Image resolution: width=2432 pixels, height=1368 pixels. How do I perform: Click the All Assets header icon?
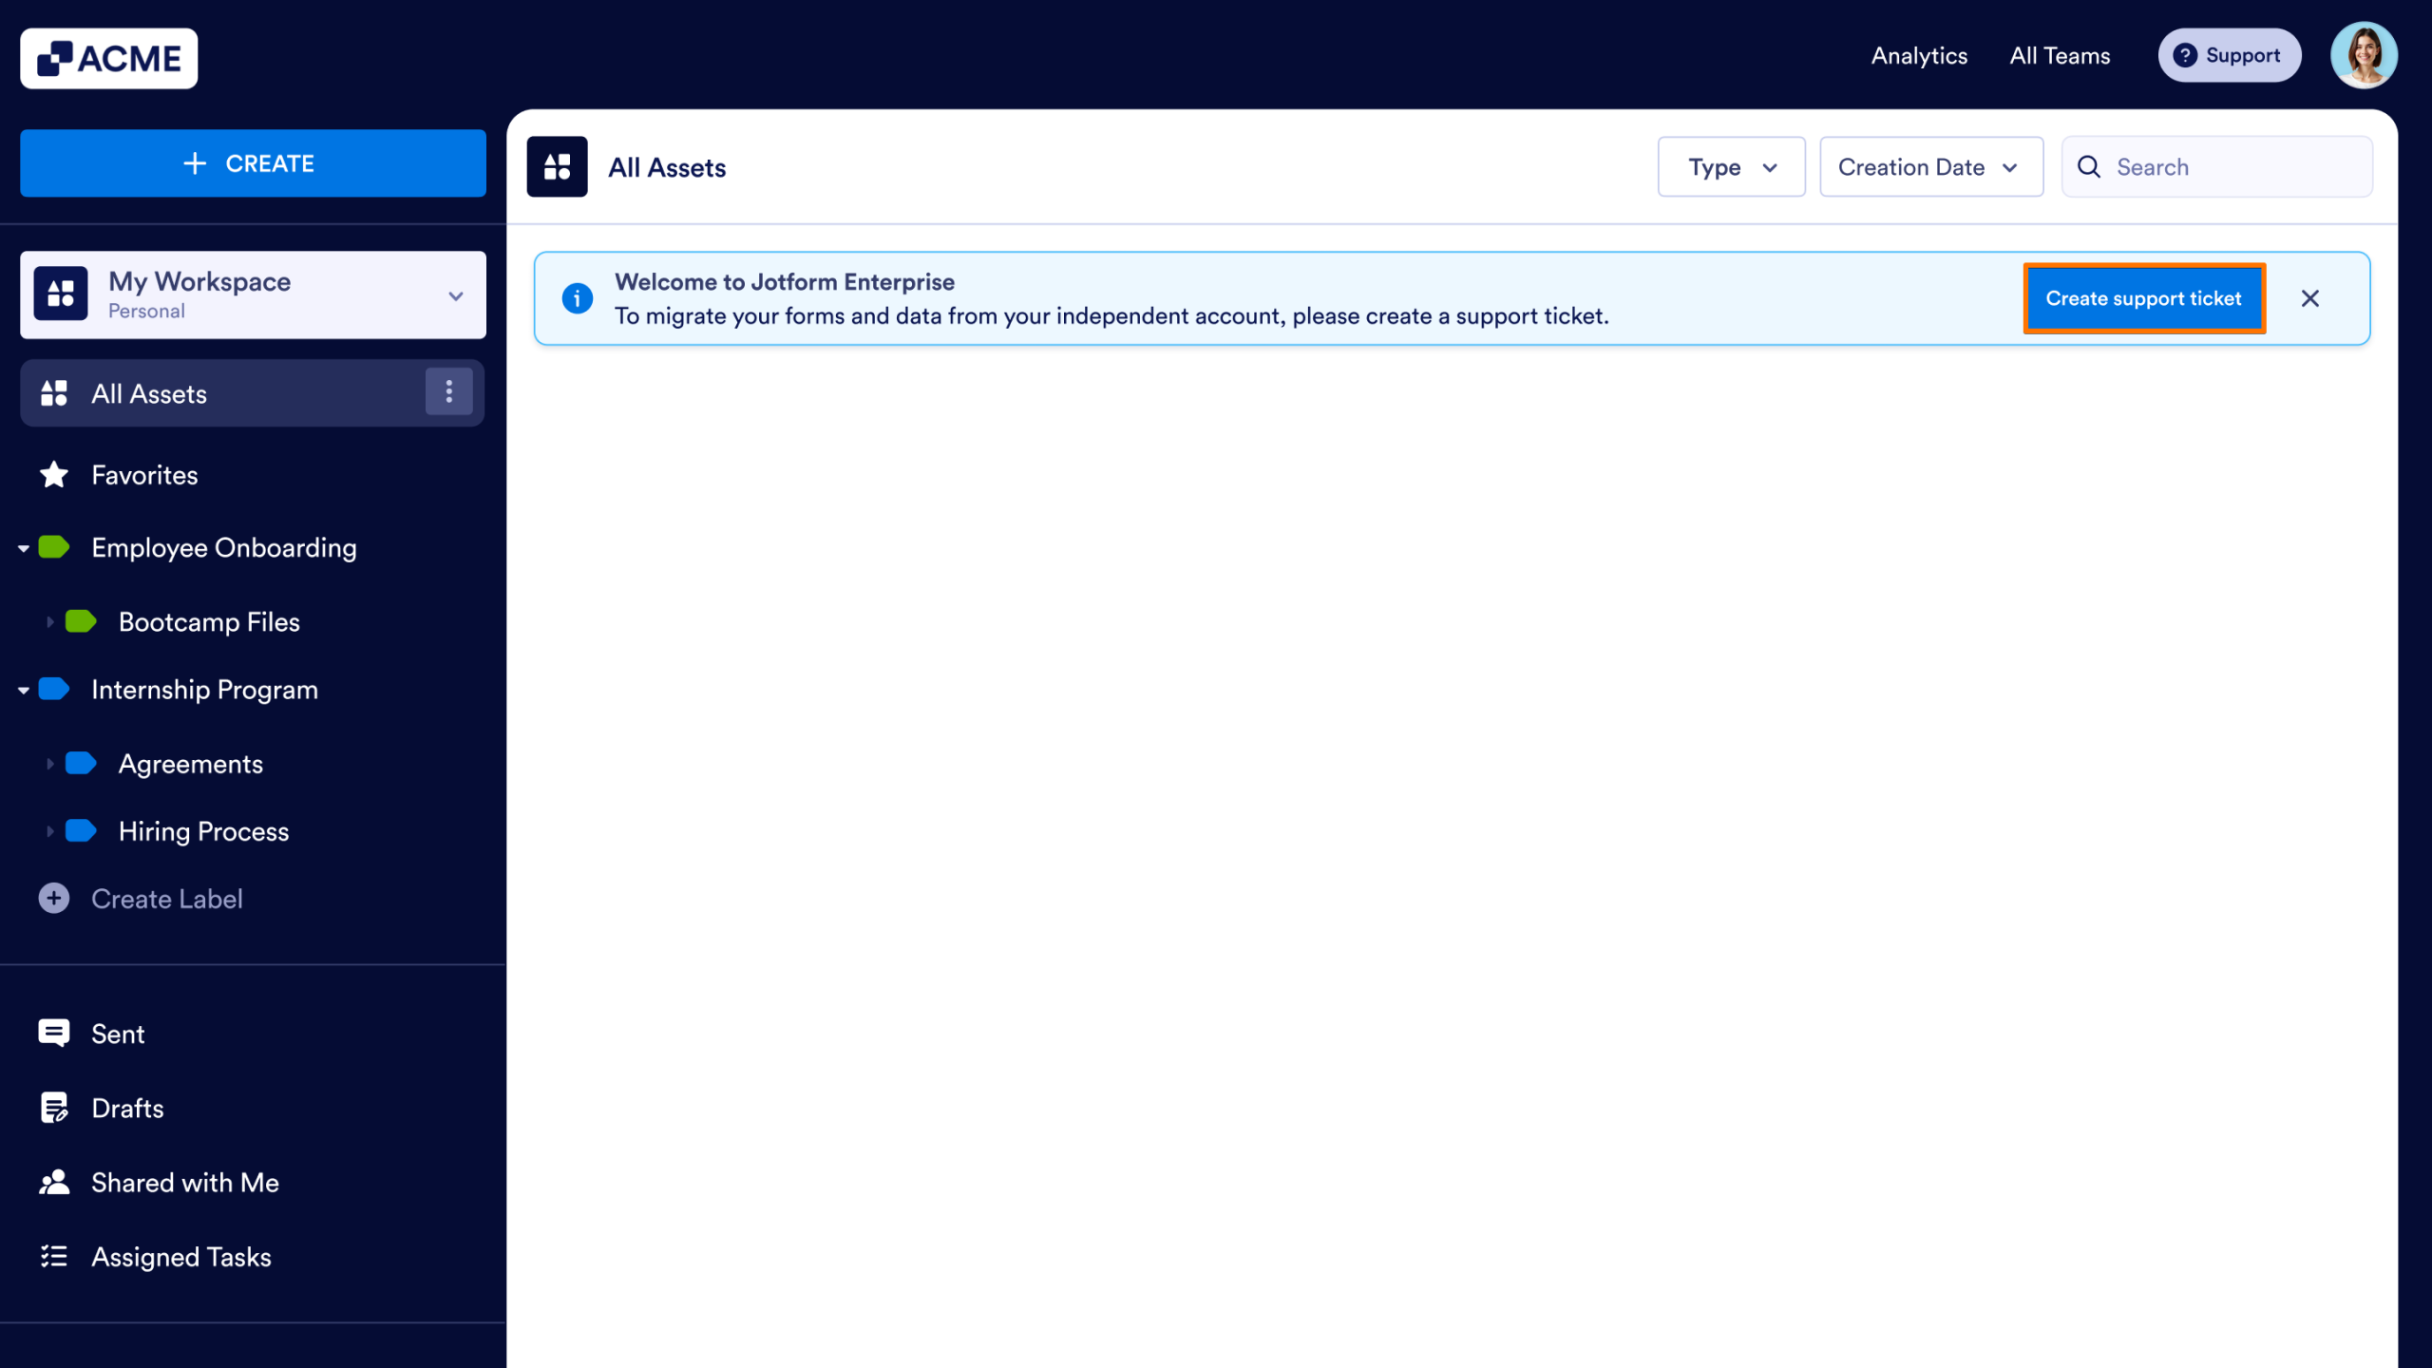558,166
